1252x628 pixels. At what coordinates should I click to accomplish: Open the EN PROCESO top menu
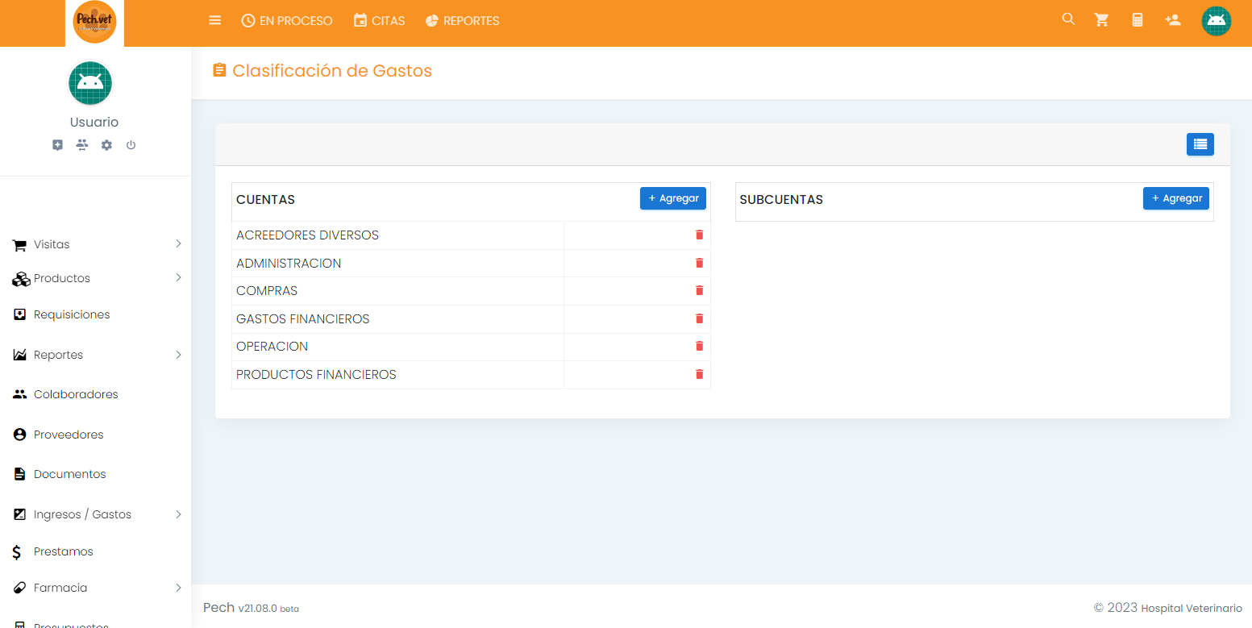point(287,21)
